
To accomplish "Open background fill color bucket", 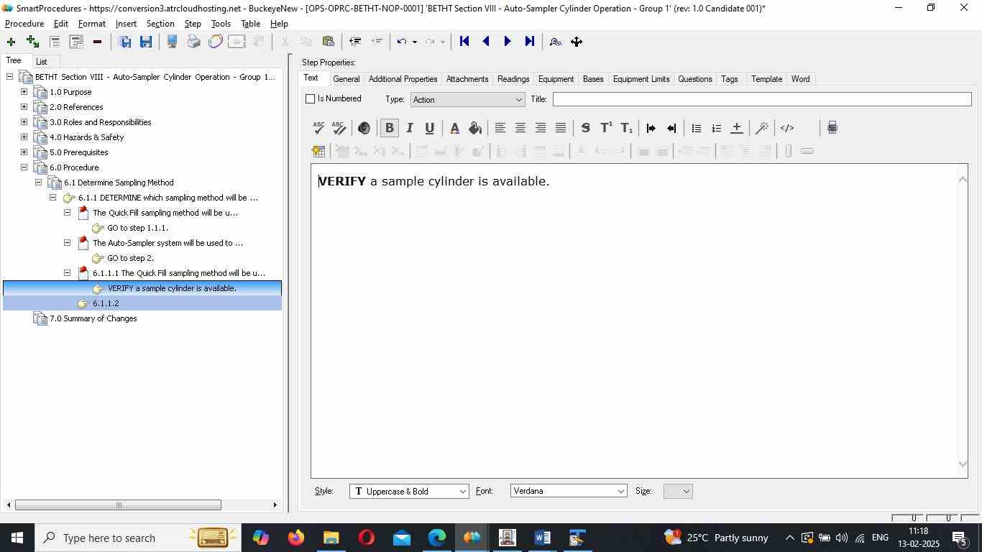I will [x=474, y=128].
